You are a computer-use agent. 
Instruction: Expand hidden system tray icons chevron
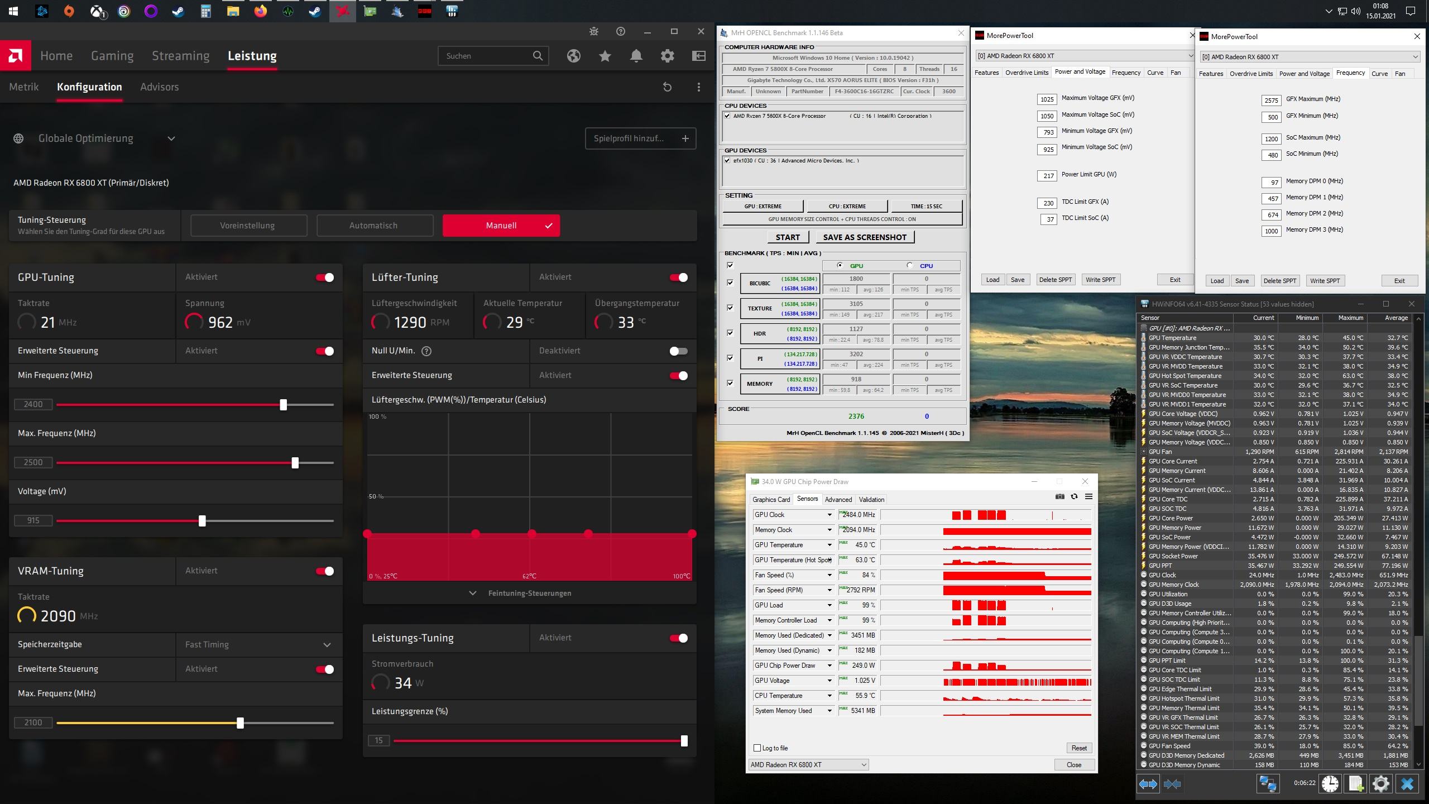point(1329,11)
